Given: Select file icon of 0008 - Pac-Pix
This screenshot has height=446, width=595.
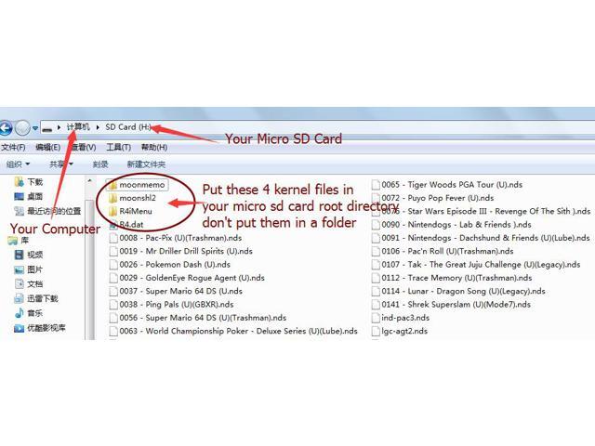Looking at the screenshot, I should point(113,238).
